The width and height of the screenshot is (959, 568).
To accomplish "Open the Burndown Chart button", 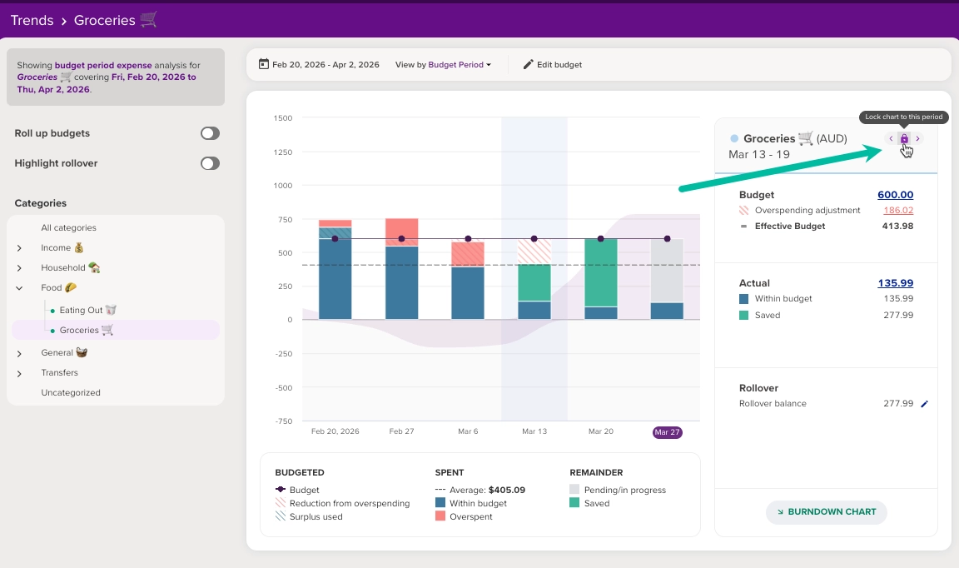I will (827, 511).
